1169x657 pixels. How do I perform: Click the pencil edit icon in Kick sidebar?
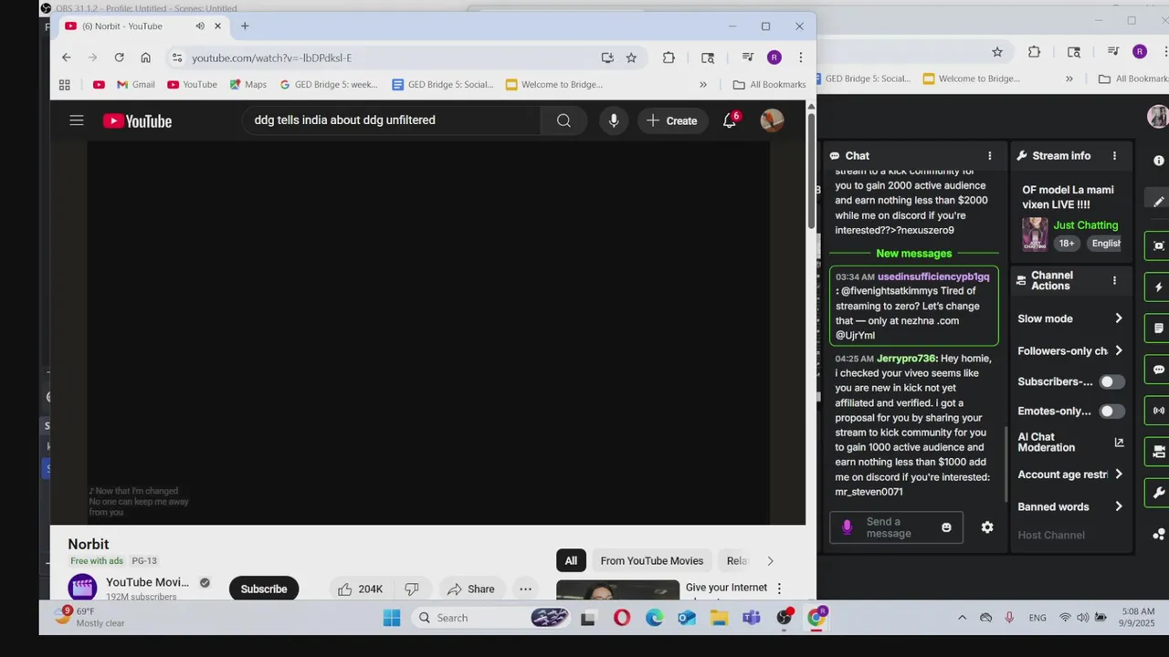[x=1159, y=201]
